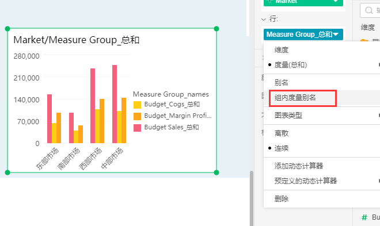Click the pink Budget Sales bar for 东部市场
This screenshot has width=380, height=226.
pyautogui.click(x=50, y=118)
